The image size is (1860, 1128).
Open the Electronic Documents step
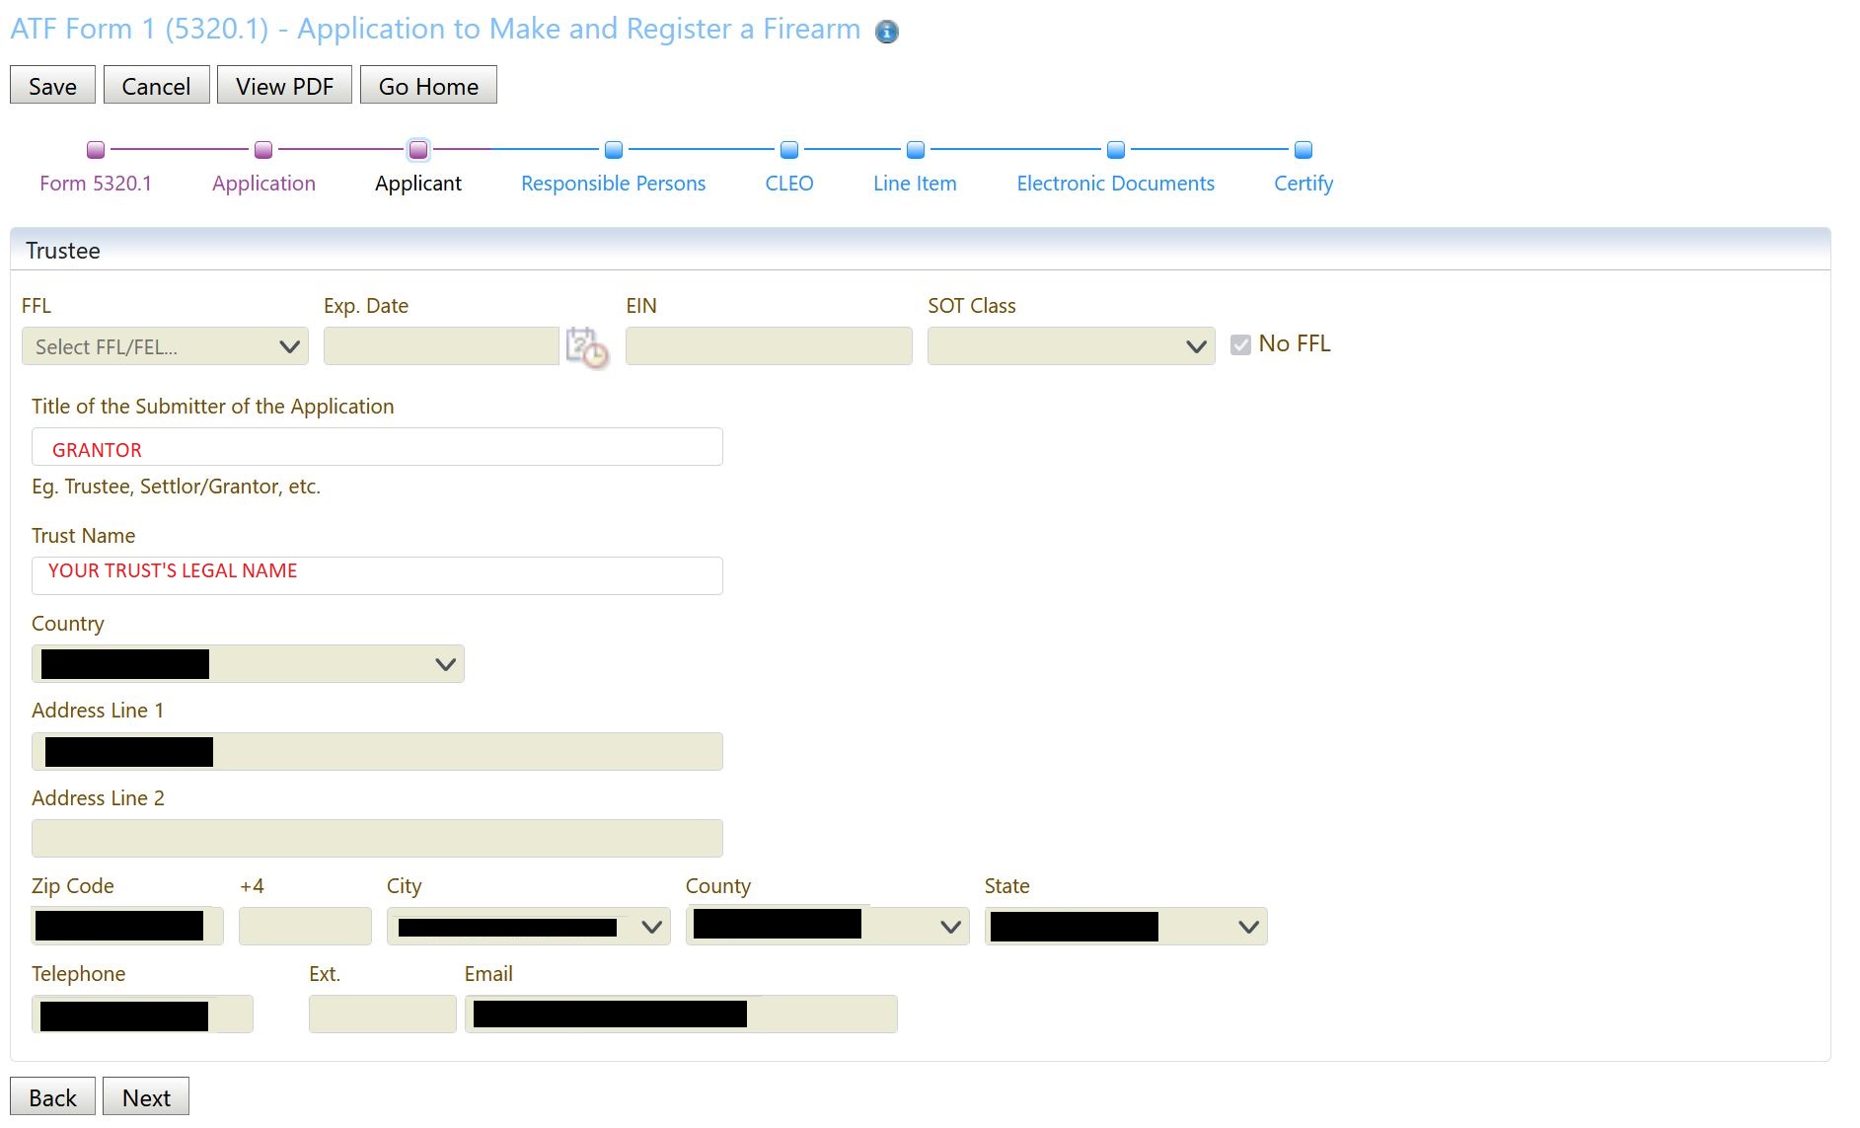(1116, 184)
